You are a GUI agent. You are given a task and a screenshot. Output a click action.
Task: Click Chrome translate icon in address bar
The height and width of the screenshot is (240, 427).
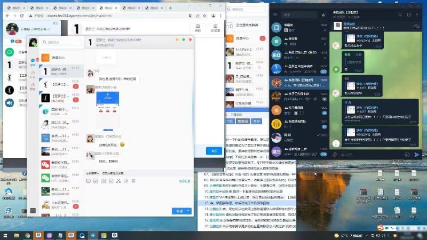pyautogui.click(x=190, y=16)
